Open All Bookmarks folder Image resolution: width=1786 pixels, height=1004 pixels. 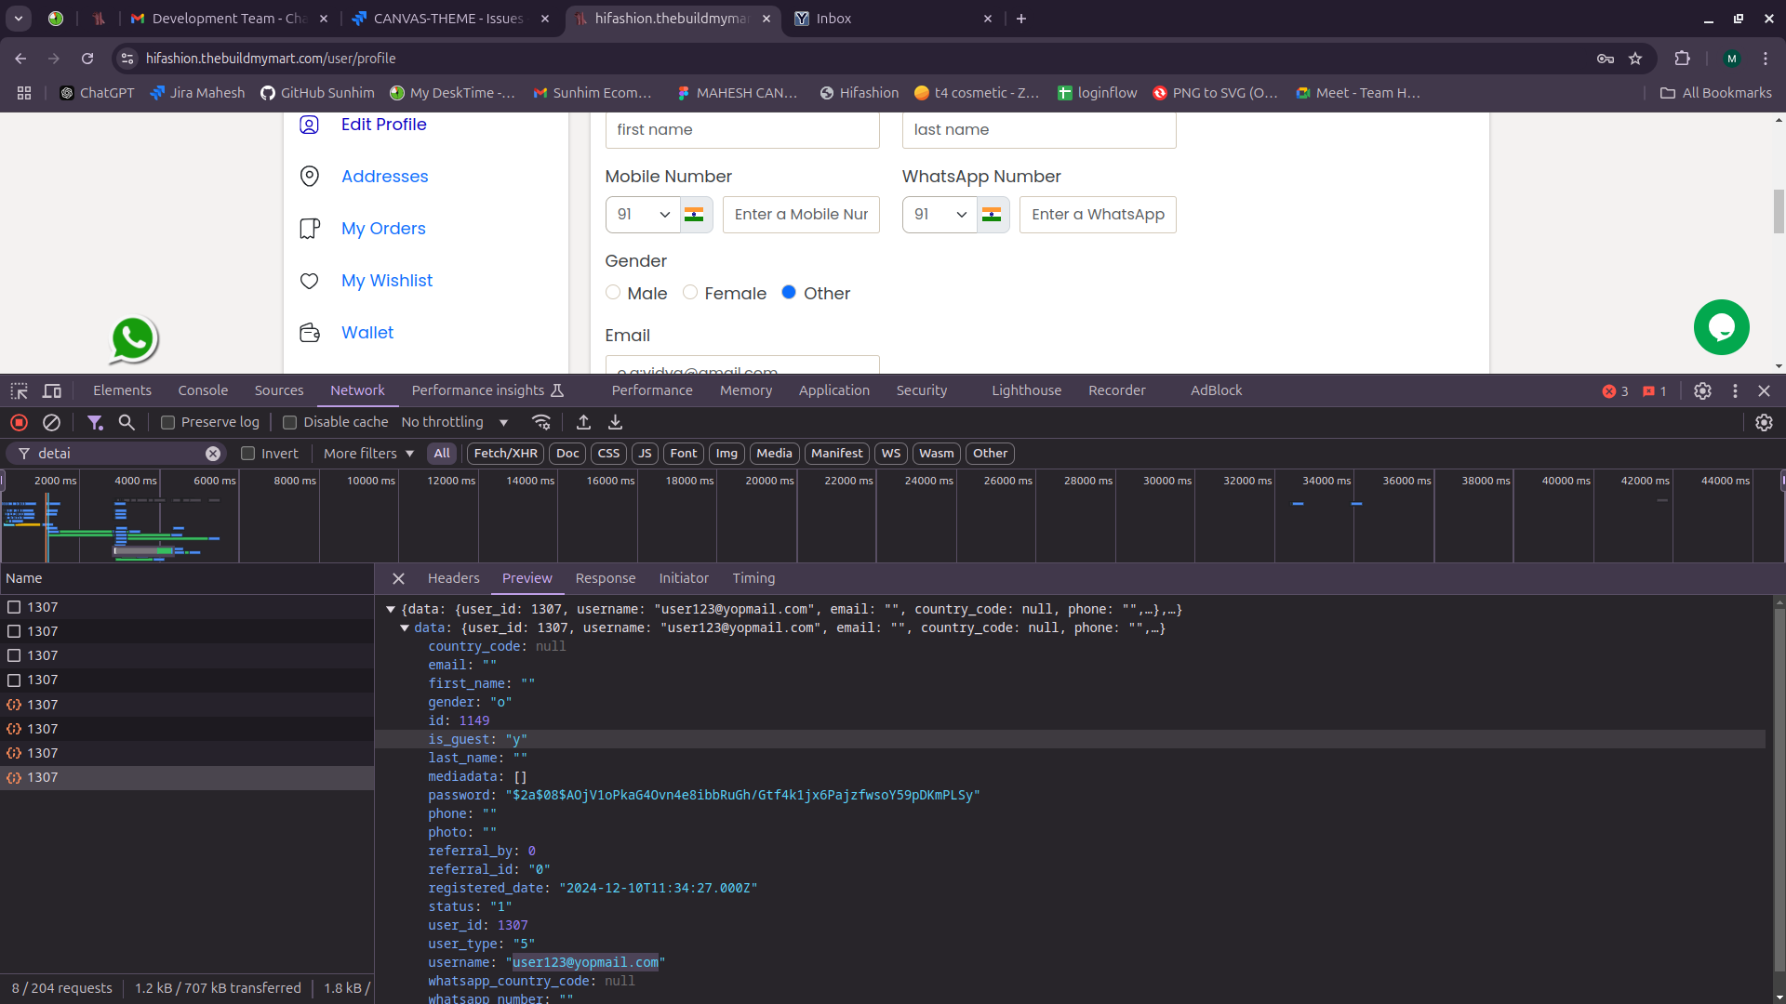[x=1716, y=93]
